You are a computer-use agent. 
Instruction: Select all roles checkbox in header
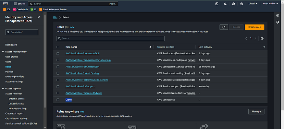[x=58, y=47]
